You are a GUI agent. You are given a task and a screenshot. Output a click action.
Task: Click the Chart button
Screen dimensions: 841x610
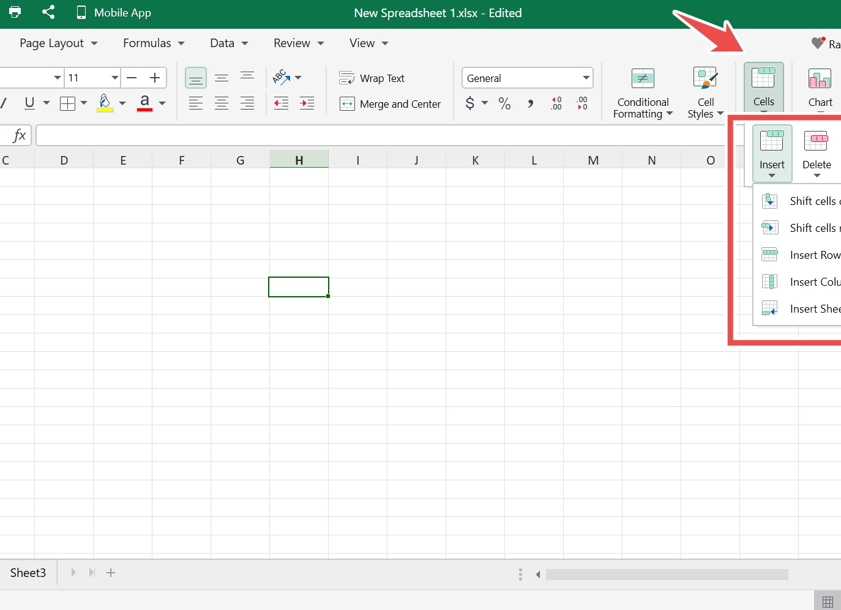tap(820, 87)
